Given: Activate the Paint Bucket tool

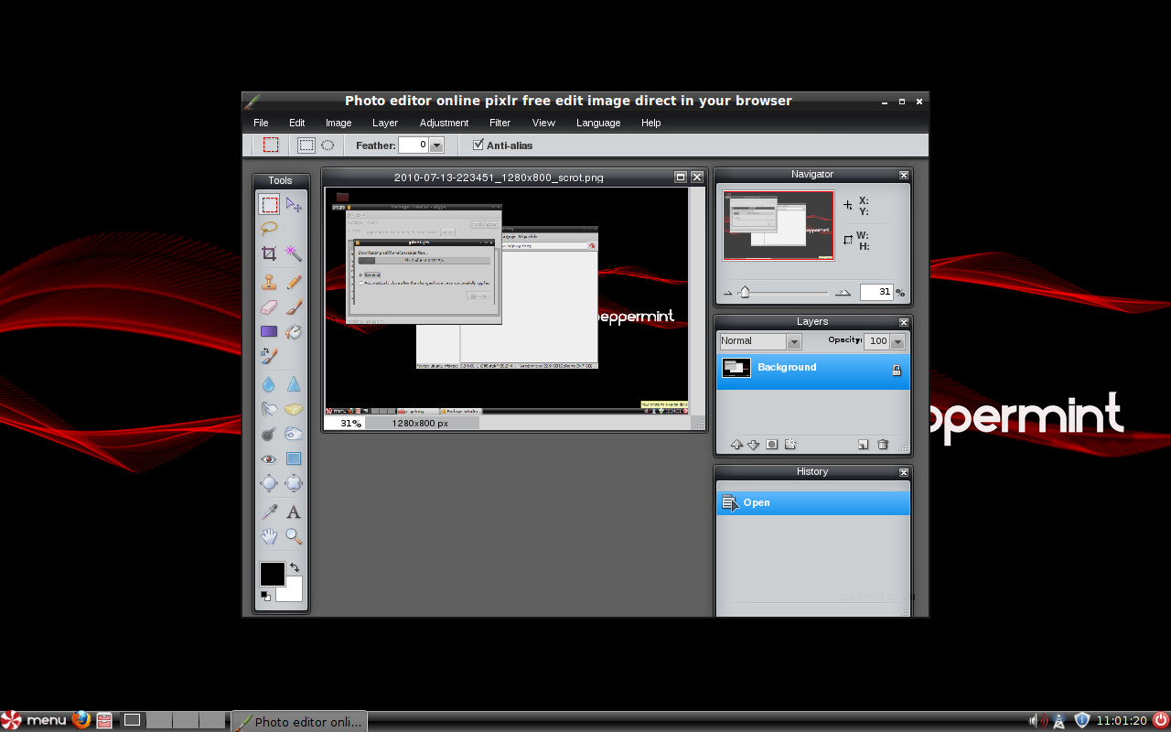Looking at the screenshot, I should pyautogui.click(x=294, y=332).
